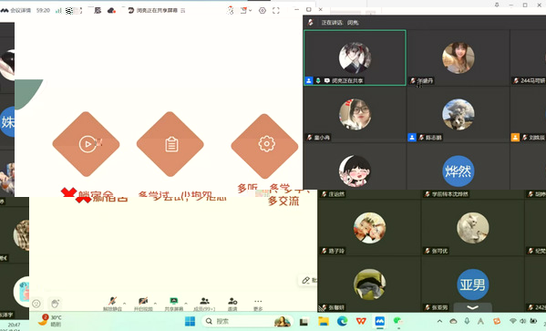The image size is (546, 331).
Task: Select the active speaker tile 闵亮正在共享
Action: (355, 57)
